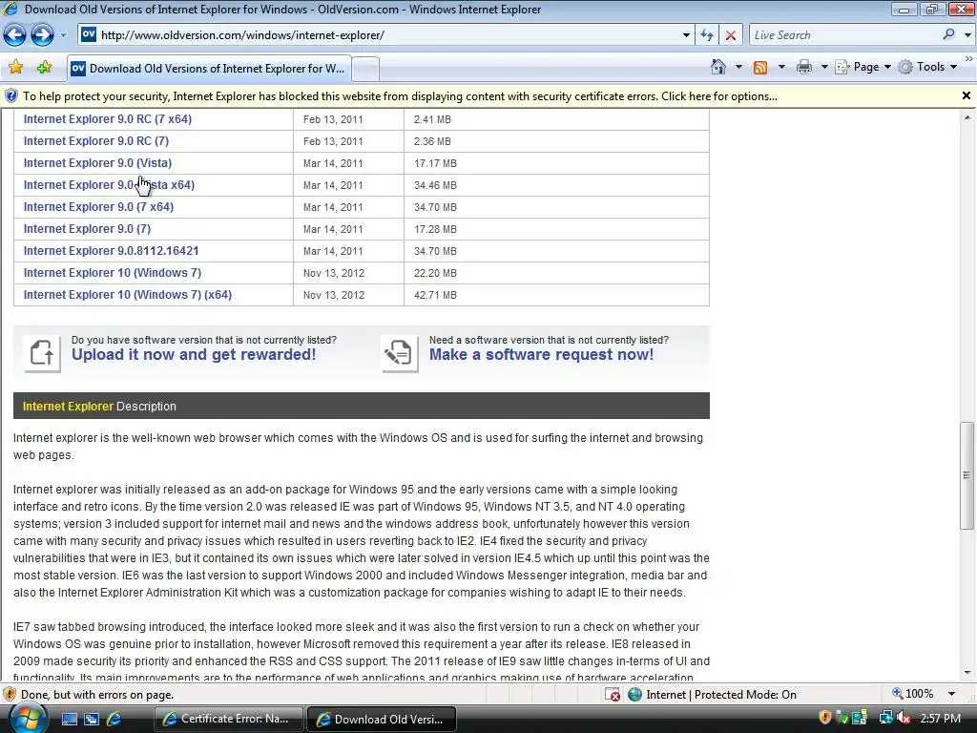Open the Tools menu
Viewport: 977px width, 733px height.
pyautogui.click(x=927, y=68)
